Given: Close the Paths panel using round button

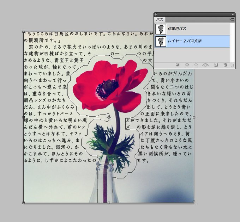Looking at the screenshot, I should [156, 14].
